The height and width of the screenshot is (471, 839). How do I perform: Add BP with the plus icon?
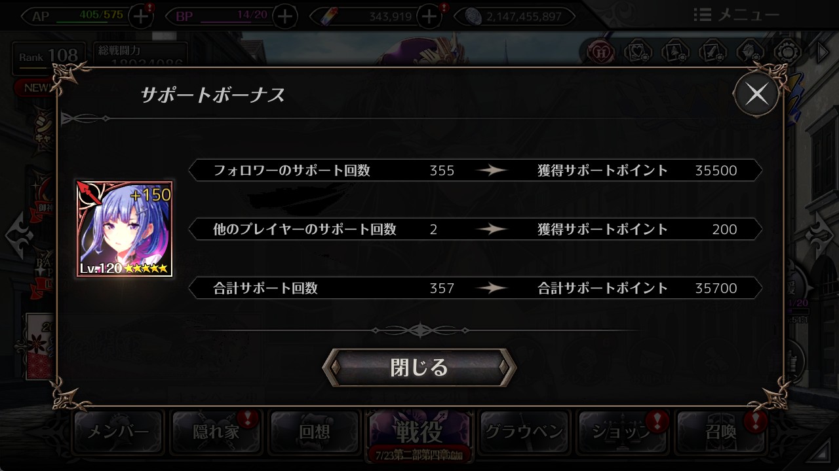click(284, 16)
